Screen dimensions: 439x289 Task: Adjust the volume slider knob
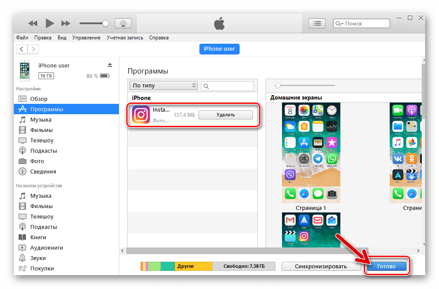pyautogui.click(x=106, y=23)
